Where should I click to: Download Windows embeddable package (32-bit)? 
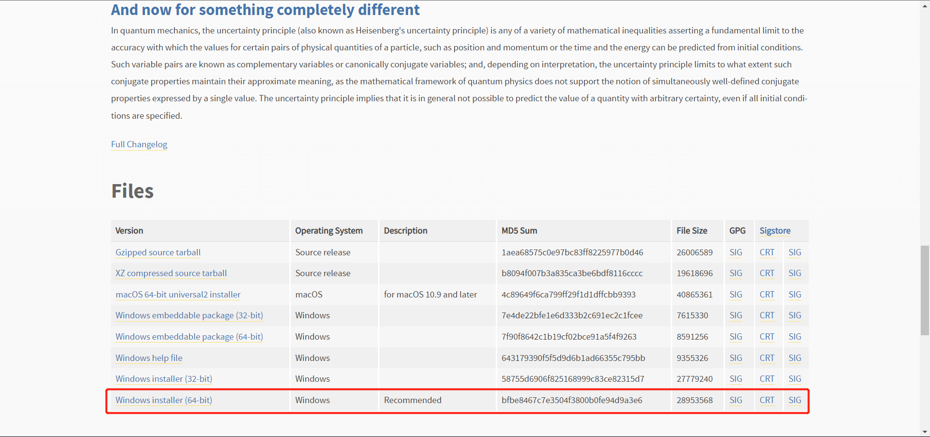click(189, 315)
